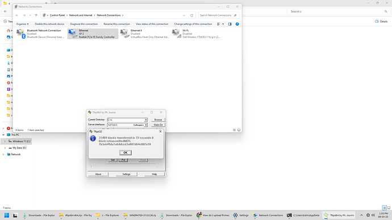Open Settings in the Tftpd64 window

tap(126, 174)
